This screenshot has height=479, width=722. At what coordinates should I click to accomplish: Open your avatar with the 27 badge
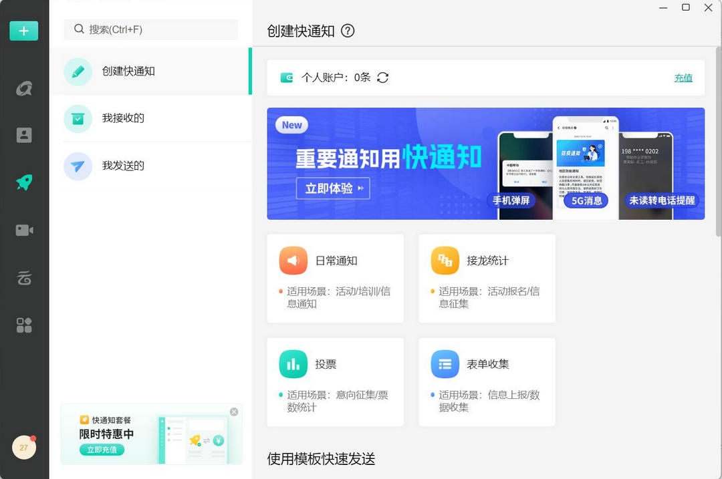24,447
